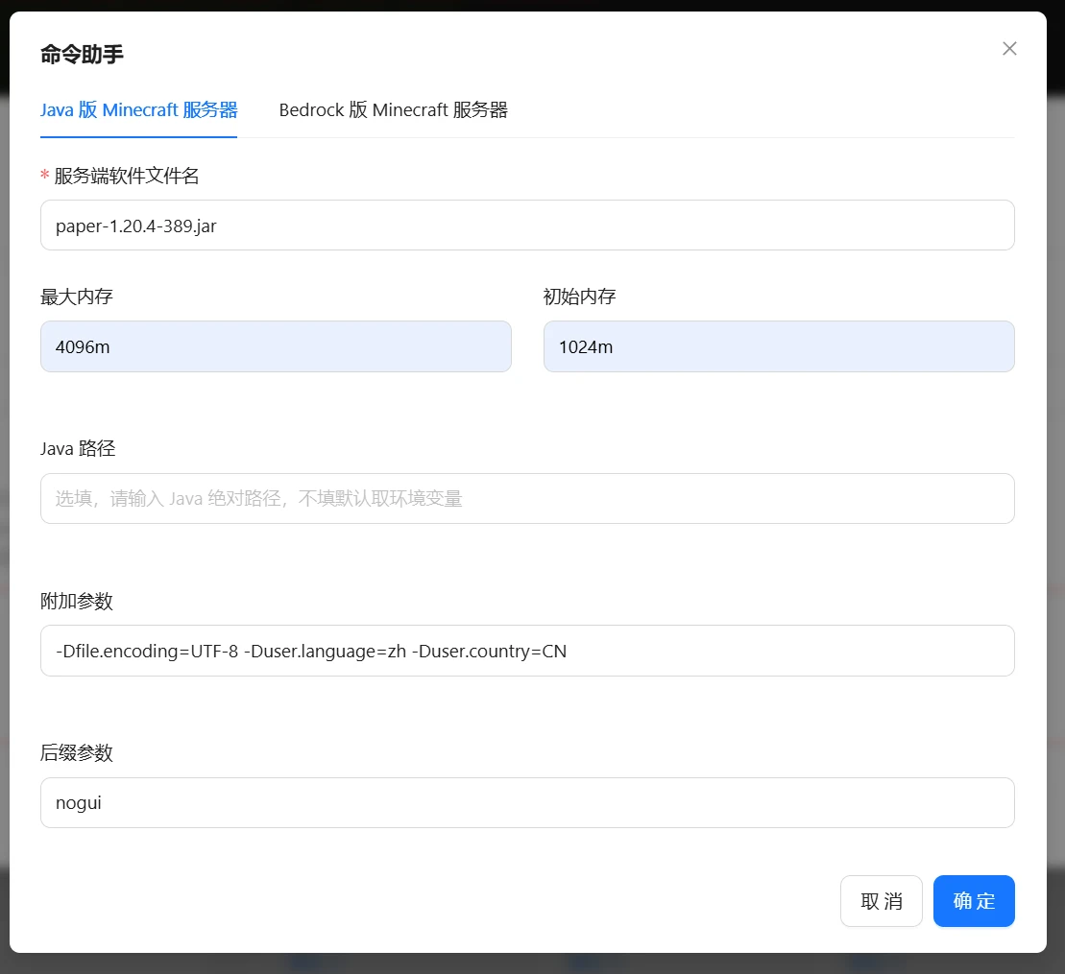1065x974 pixels.
Task: Click the 附加参数 label
Action: click(77, 602)
